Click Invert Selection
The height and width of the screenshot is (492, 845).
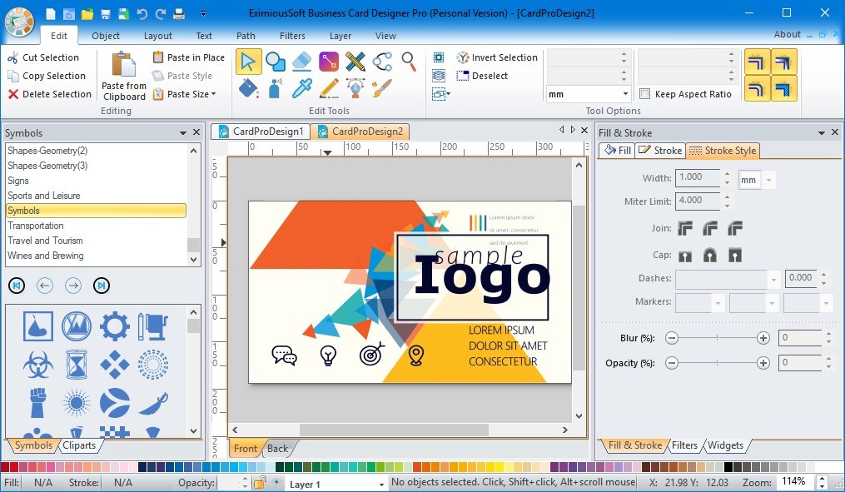pos(497,57)
